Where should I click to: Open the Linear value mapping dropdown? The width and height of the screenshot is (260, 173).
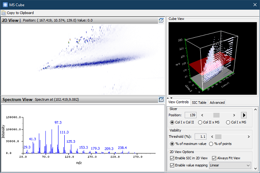[x=230, y=165]
